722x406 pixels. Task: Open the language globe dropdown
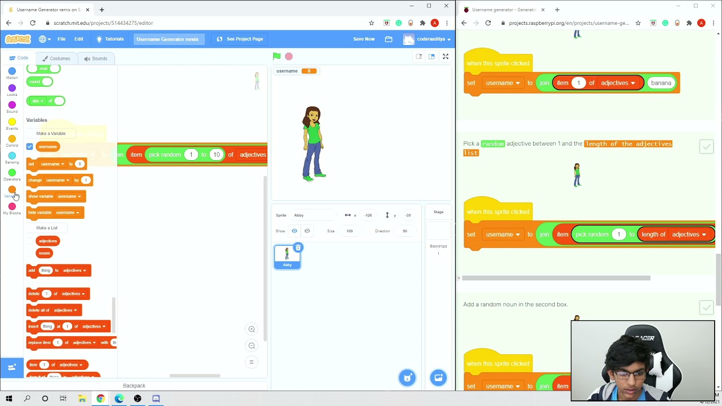coord(45,39)
